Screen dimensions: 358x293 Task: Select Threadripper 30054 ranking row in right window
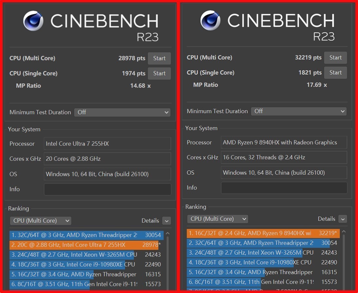click(x=263, y=243)
